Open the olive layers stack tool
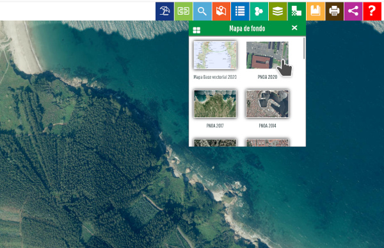The image size is (384, 248). (278, 12)
